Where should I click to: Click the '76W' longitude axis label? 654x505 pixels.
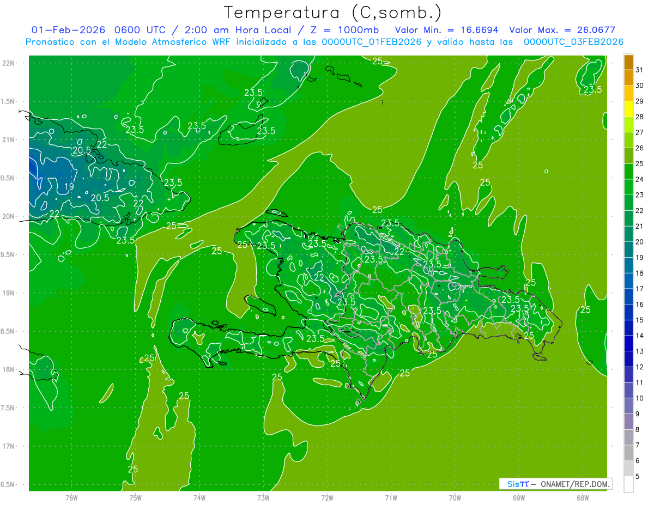[x=71, y=498]
